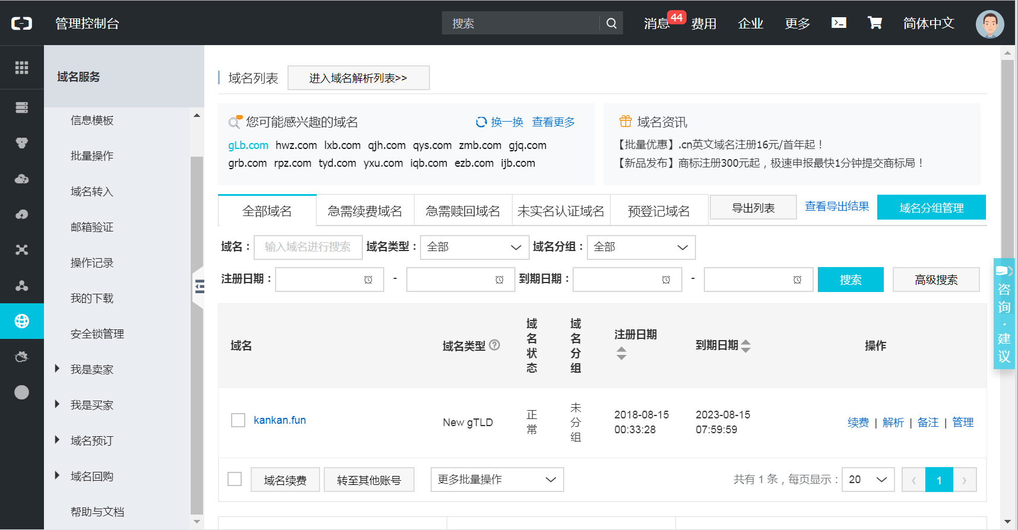
Task: Click the sidebar vertical scrollbar
Action: pyautogui.click(x=197, y=335)
